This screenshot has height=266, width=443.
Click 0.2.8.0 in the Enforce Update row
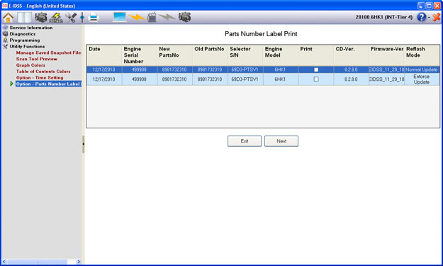pyautogui.click(x=351, y=79)
